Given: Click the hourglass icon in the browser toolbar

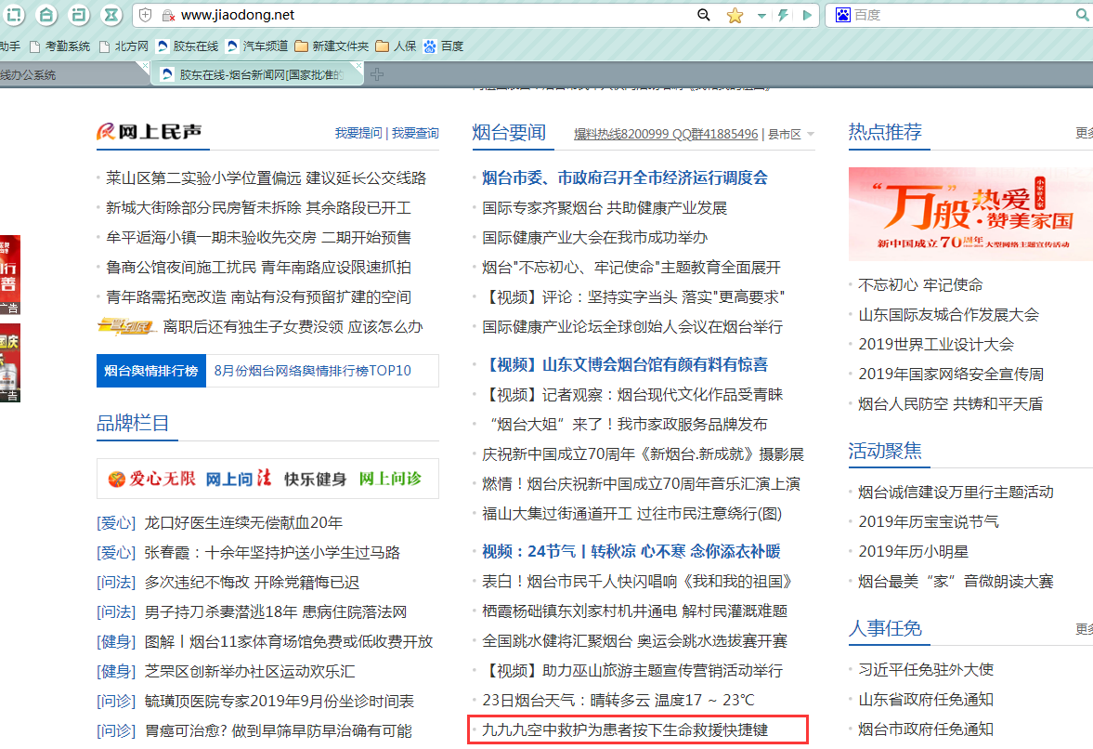Looking at the screenshot, I should point(111,14).
